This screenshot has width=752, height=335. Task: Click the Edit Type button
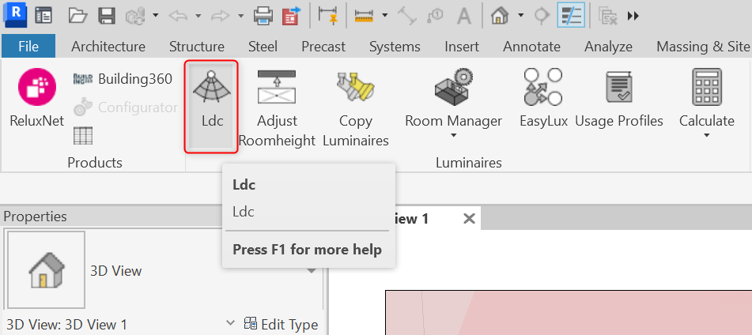tap(281, 324)
